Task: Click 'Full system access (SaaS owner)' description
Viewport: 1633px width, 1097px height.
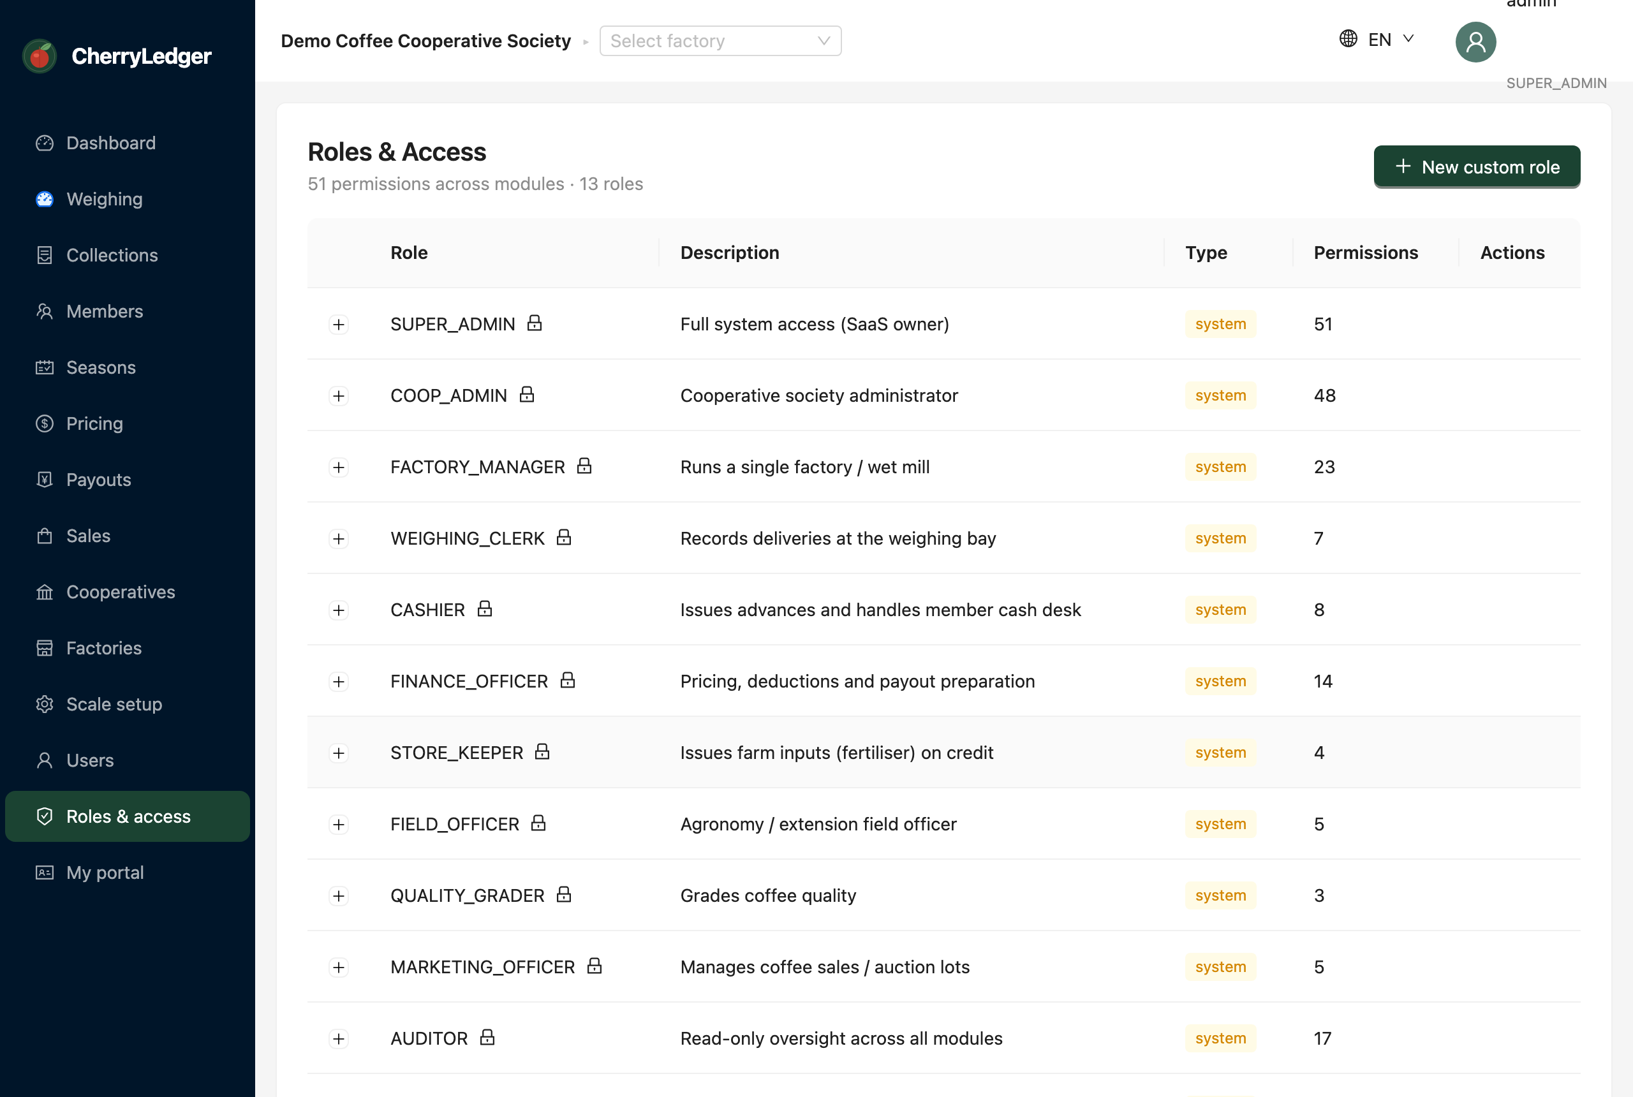Action: [x=815, y=324]
